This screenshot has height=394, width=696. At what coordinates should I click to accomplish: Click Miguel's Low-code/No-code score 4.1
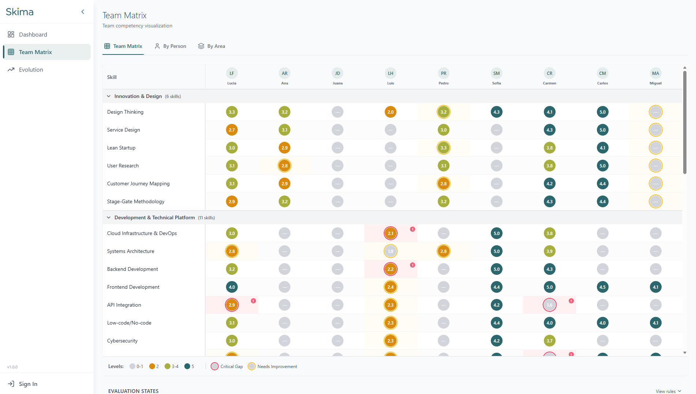pyautogui.click(x=656, y=323)
